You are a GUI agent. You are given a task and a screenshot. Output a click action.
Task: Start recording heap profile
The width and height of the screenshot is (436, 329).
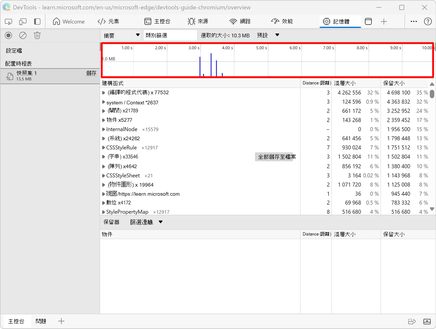tap(9, 35)
